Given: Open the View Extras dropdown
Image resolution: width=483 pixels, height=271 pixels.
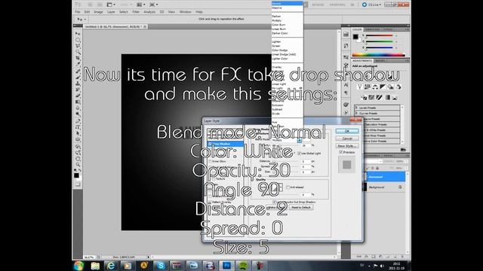Looking at the screenshot, I should (x=114, y=5).
